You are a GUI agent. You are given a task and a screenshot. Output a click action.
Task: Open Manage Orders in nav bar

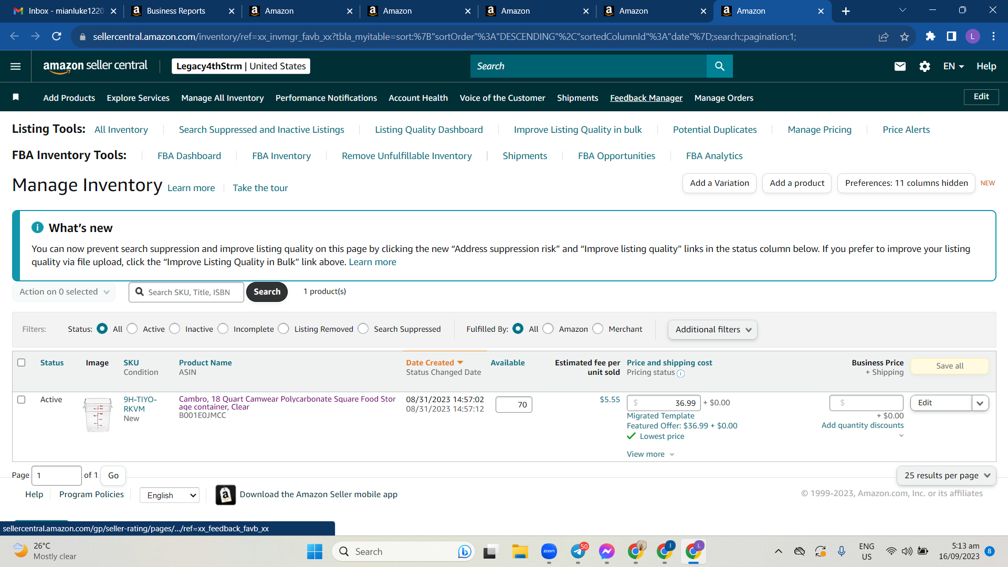point(724,98)
